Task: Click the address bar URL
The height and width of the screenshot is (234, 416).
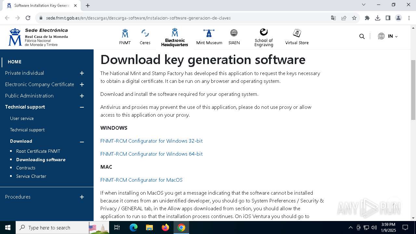Action: 138,18
